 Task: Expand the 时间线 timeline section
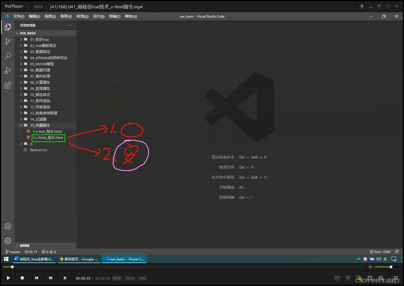(x=45, y=246)
